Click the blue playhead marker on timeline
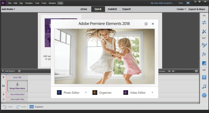 pos(6,74)
